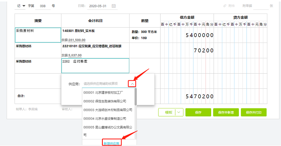This screenshot has height=146, width=281.
Task: Select supplier 000005 昆山鑫博诚办公文具有限公司
Action: pyautogui.click(x=109, y=131)
